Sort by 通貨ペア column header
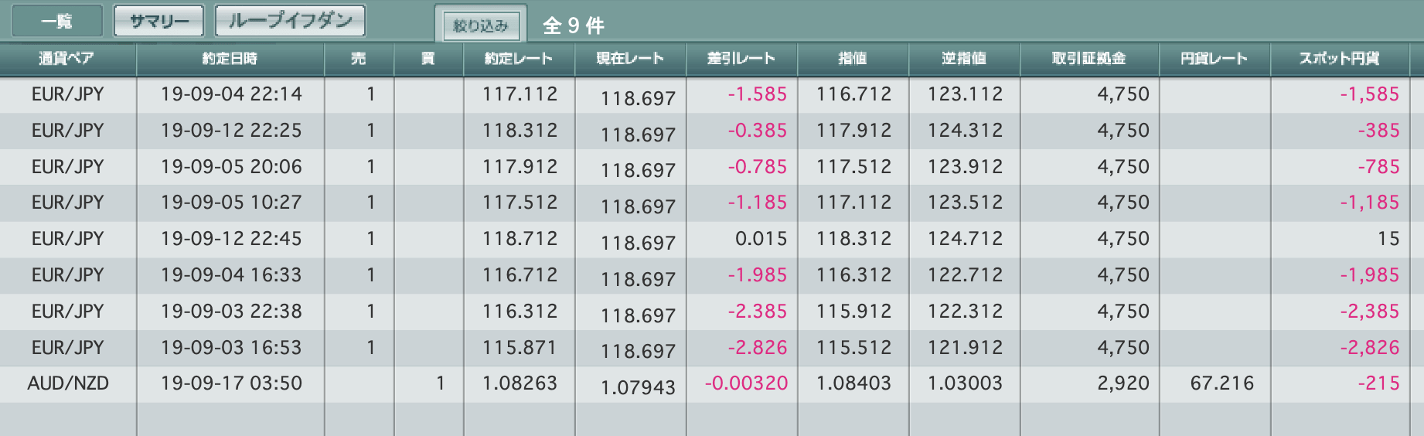This screenshot has height=436, width=1424. pos(68,59)
